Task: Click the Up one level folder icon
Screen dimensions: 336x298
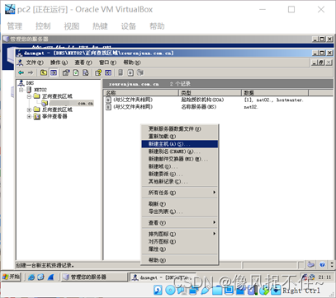Action: (44, 72)
